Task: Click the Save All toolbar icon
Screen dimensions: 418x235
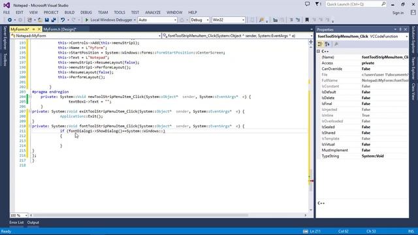Action: click(x=54, y=20)
